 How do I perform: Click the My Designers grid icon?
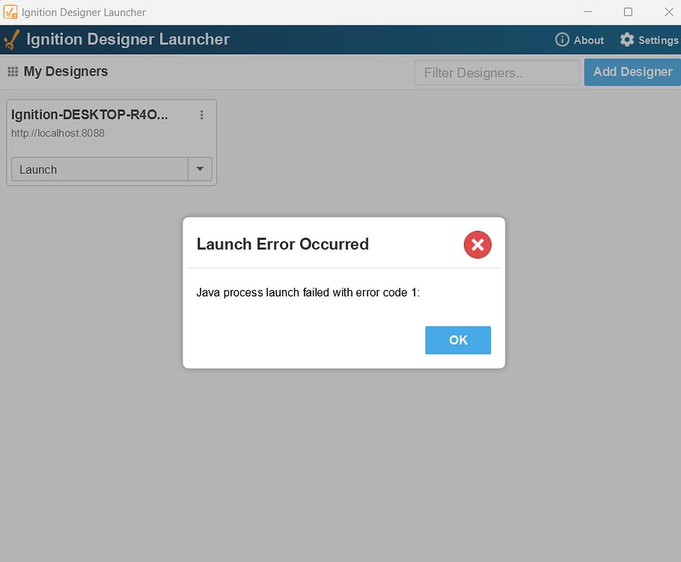click(13, 71)
